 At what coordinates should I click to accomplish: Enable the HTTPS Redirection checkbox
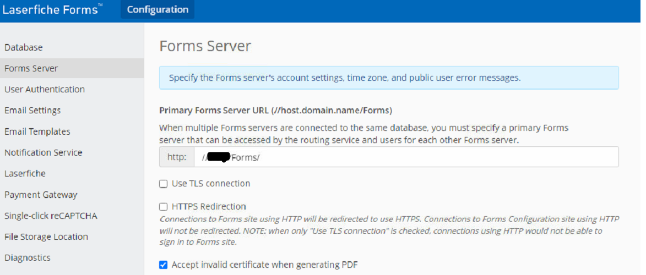pyautogui.click(x=164, y=207)
